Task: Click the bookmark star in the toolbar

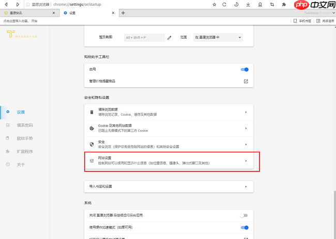Action: [x=215, y=5]
